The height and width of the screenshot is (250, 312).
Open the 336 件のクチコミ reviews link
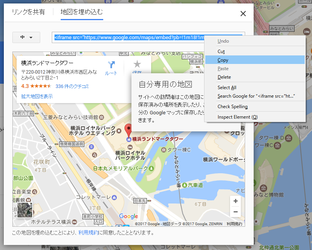pos(72,86)
